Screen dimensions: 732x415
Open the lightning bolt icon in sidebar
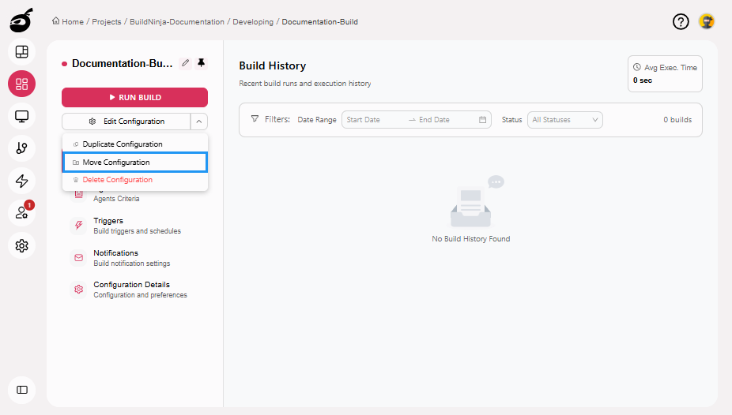tap(21, 181)
